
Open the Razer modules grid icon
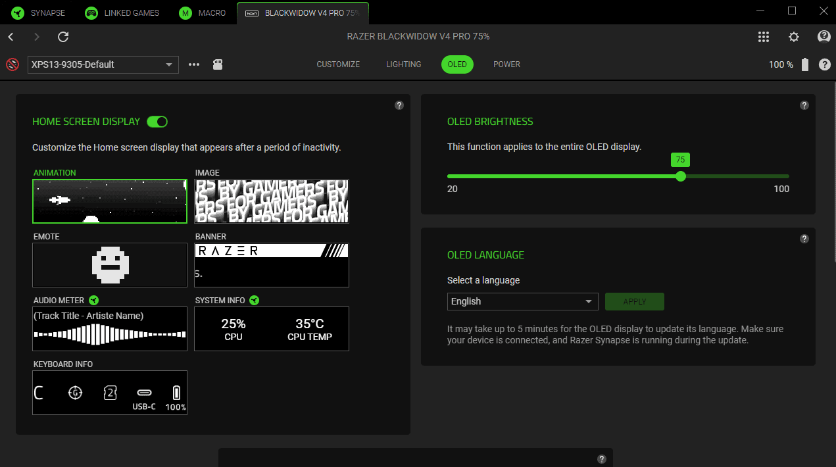pyautogui.click(x=764, y=37)
